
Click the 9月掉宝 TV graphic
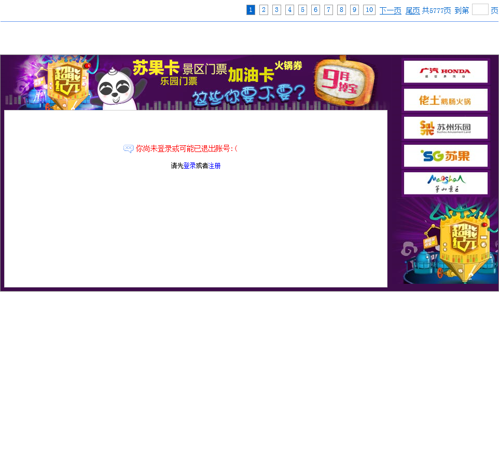pos(344,82)
